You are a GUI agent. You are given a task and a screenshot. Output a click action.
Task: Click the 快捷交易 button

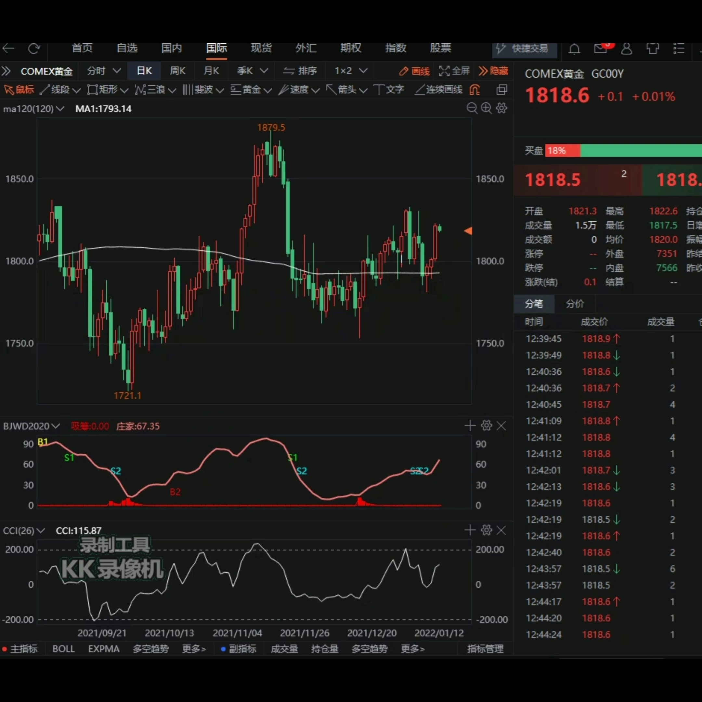click(x=524, y=49)
